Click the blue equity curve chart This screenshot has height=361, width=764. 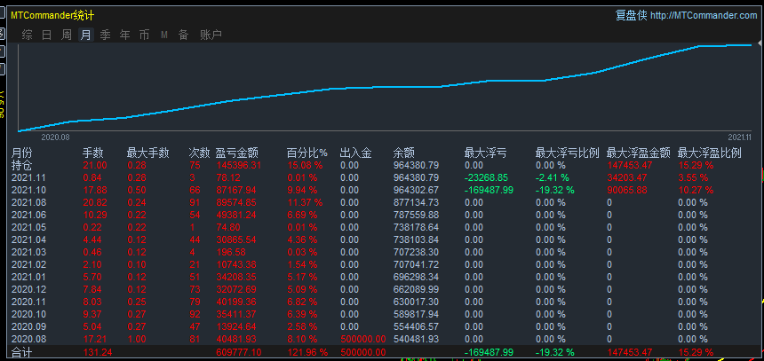[382, 87]
